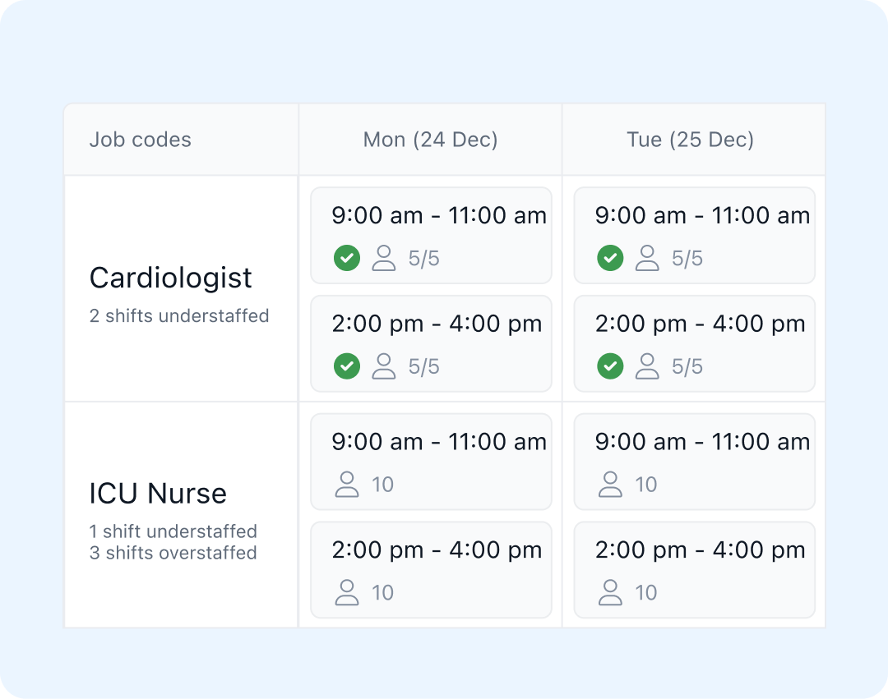Viewport: 888px width, 699px height.
Task: Click green checkmark on Cardiologist Monday 9:00 am shift
Action: 347,259
